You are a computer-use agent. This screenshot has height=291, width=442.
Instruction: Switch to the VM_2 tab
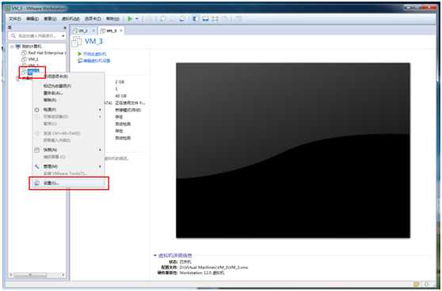click(83, 30)
